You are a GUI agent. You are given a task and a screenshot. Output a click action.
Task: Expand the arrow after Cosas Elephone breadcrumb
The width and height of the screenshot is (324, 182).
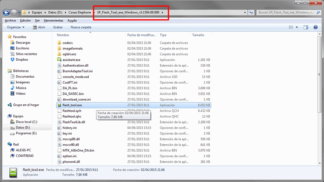[94, 13]
